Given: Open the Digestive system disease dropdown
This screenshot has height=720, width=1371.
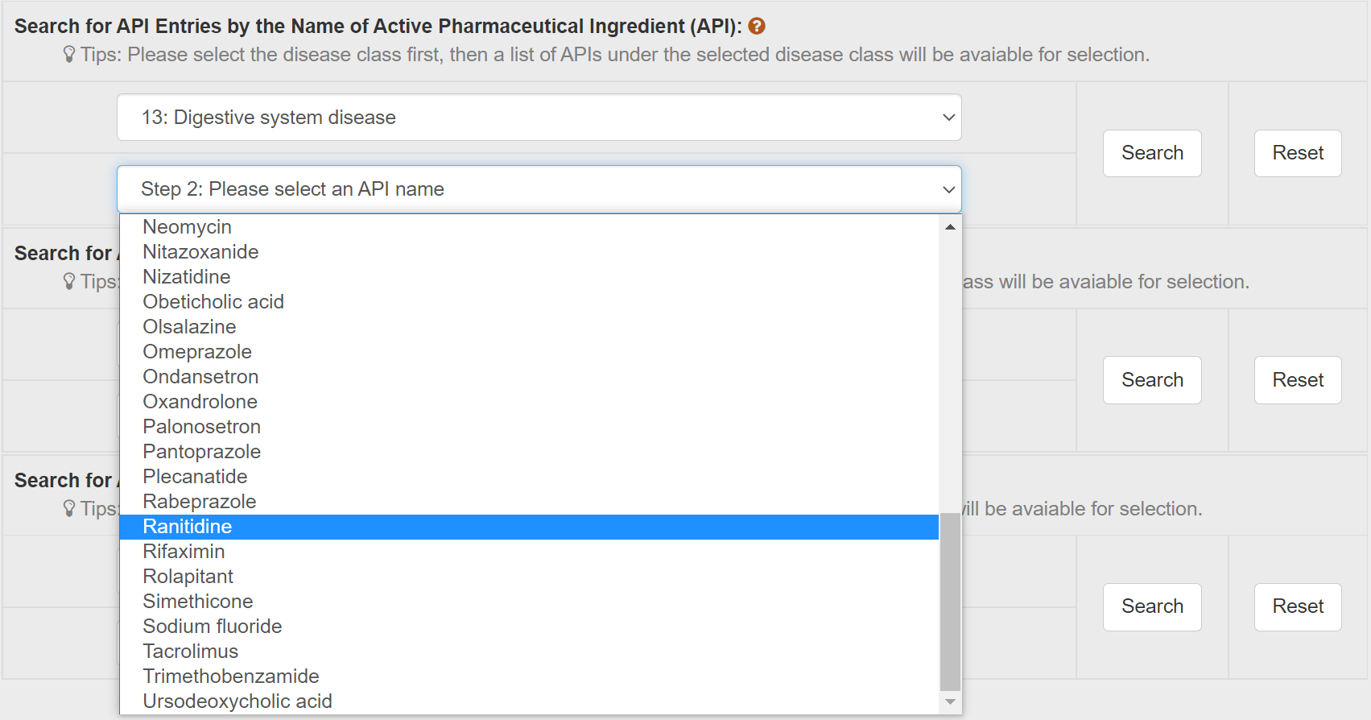Looking at the screenshot, I should coord(539,118).
